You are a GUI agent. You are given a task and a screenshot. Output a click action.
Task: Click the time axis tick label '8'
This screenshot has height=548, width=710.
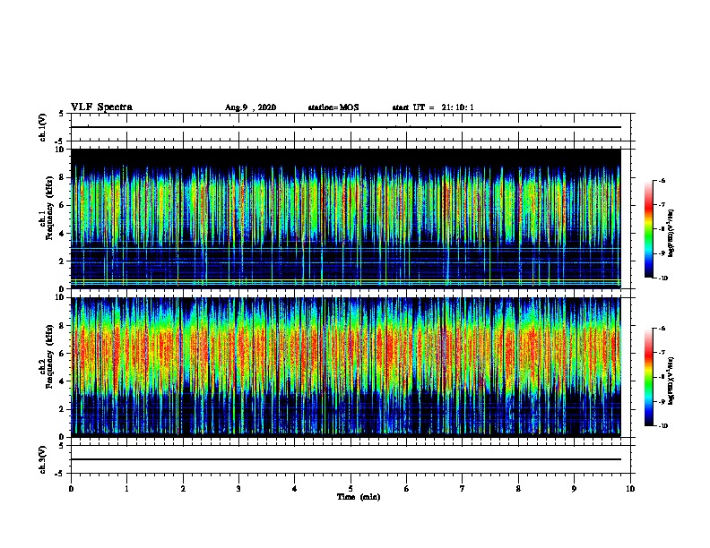click(x=518, y=489)
